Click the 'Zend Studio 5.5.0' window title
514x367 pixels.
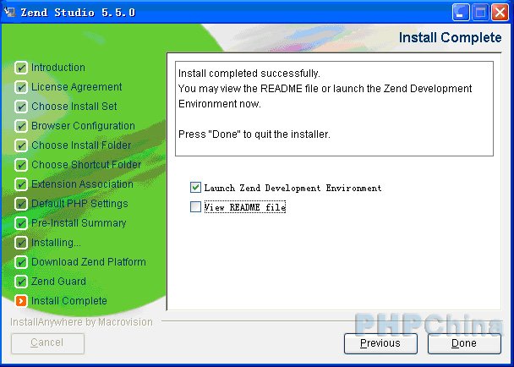click(x=78, y=13)
